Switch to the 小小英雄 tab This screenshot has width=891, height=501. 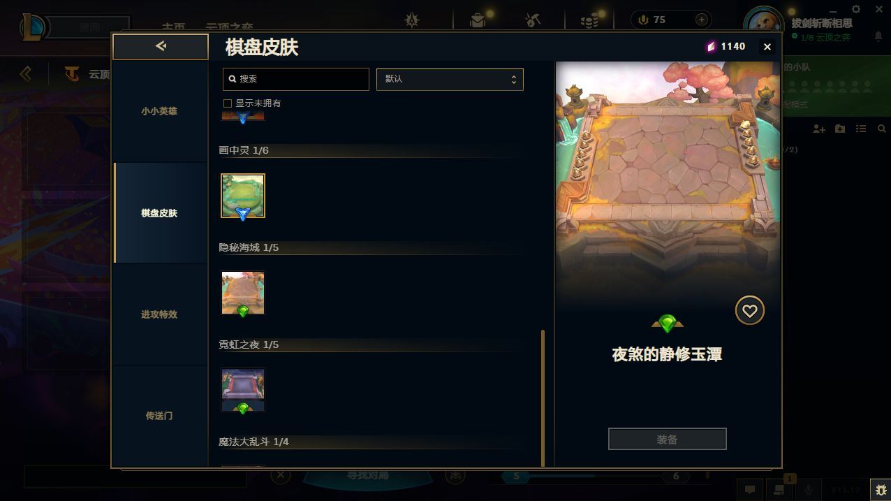tap(159, 111)
